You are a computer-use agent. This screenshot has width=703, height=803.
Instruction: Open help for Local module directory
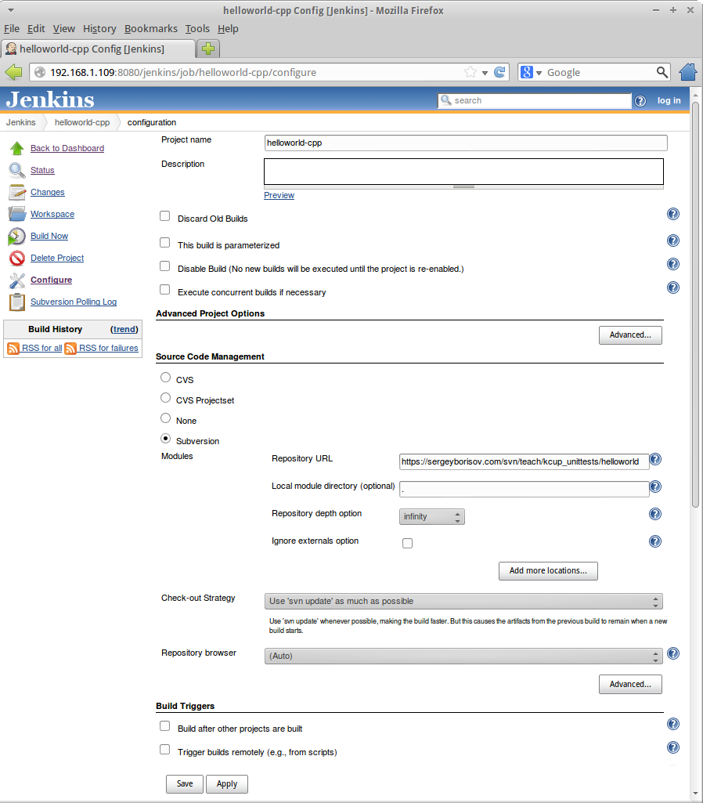pos(655,487)
